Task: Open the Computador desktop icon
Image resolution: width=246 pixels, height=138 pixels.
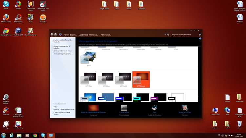Action: (215, 111)
